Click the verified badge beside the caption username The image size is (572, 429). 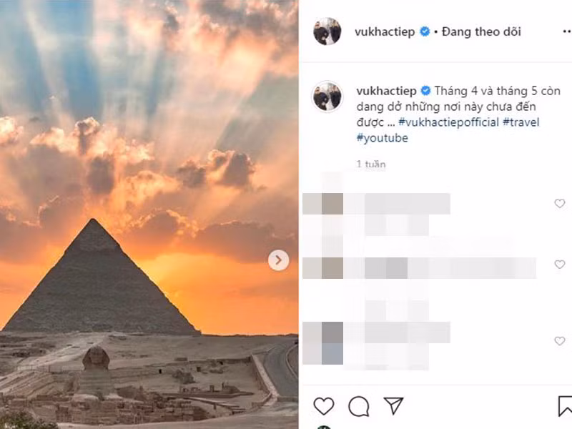click(424, 92)
